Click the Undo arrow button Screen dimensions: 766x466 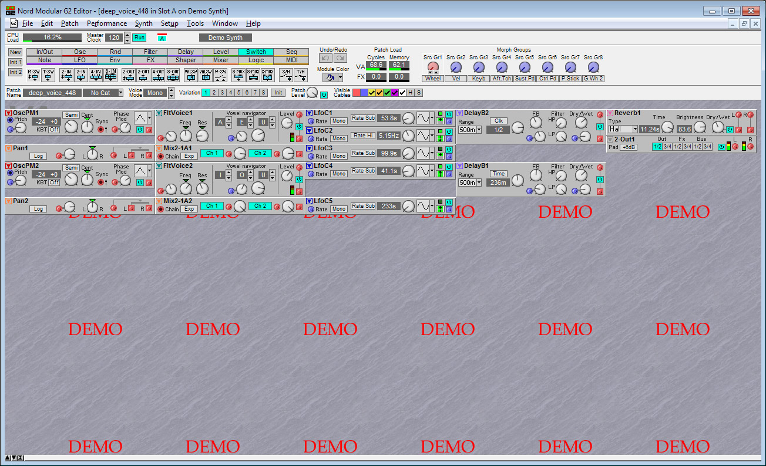pos(326,58)
